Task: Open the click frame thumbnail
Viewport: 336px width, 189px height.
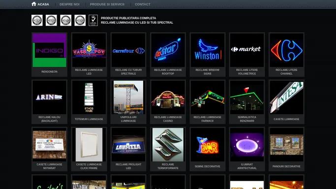Action: [x=89, y=145]
